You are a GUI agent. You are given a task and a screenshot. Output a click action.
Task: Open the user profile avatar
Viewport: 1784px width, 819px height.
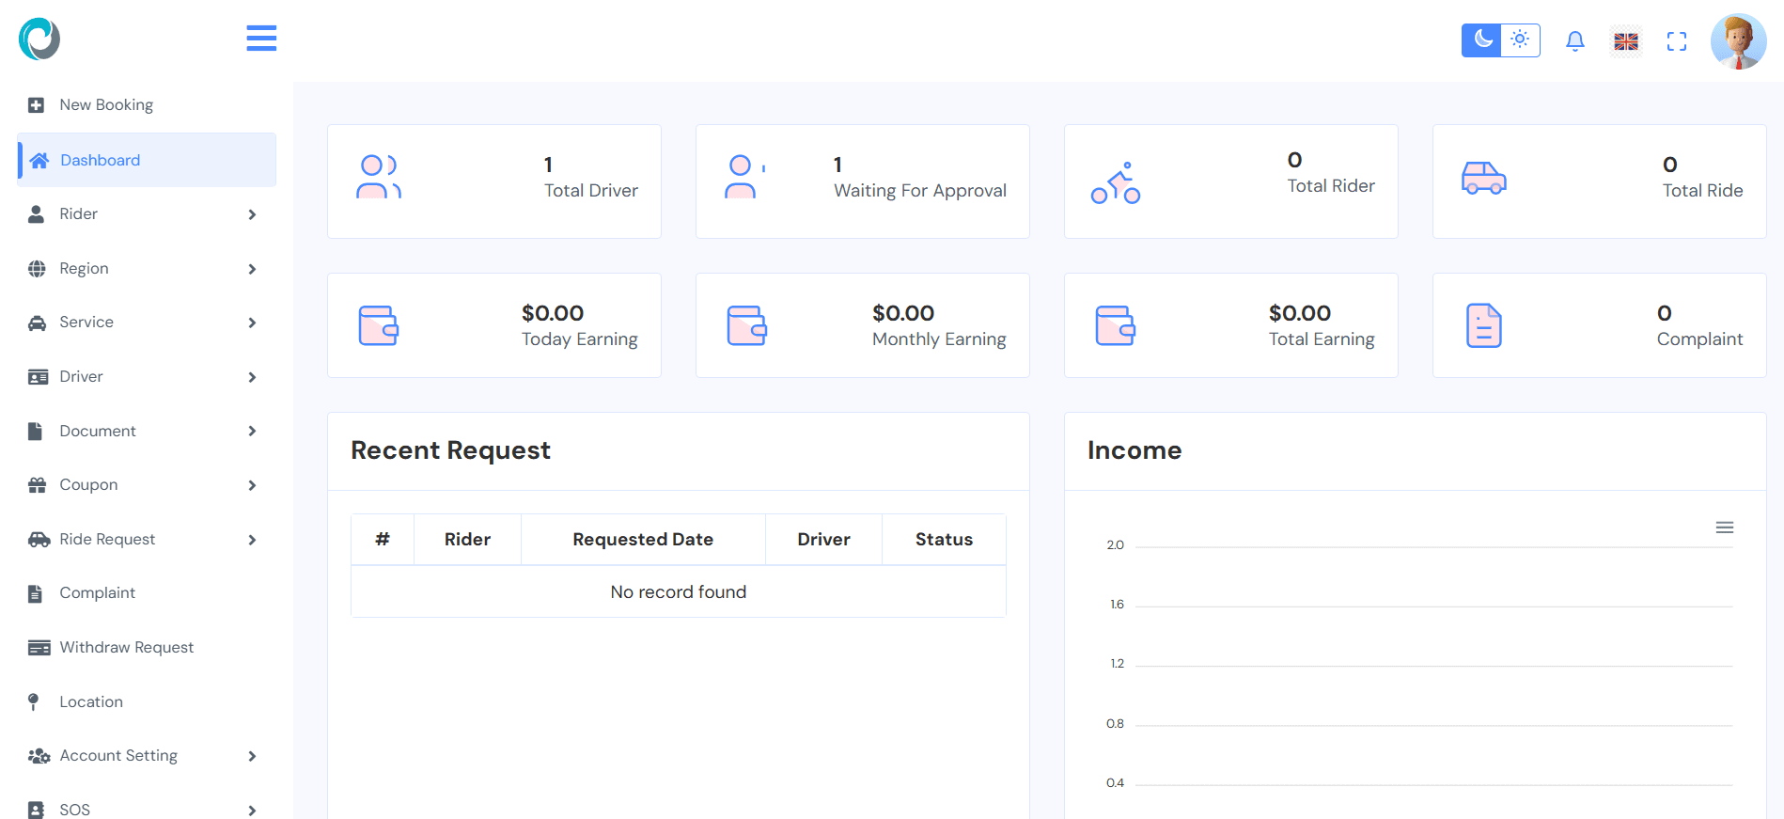(1738, 41)
